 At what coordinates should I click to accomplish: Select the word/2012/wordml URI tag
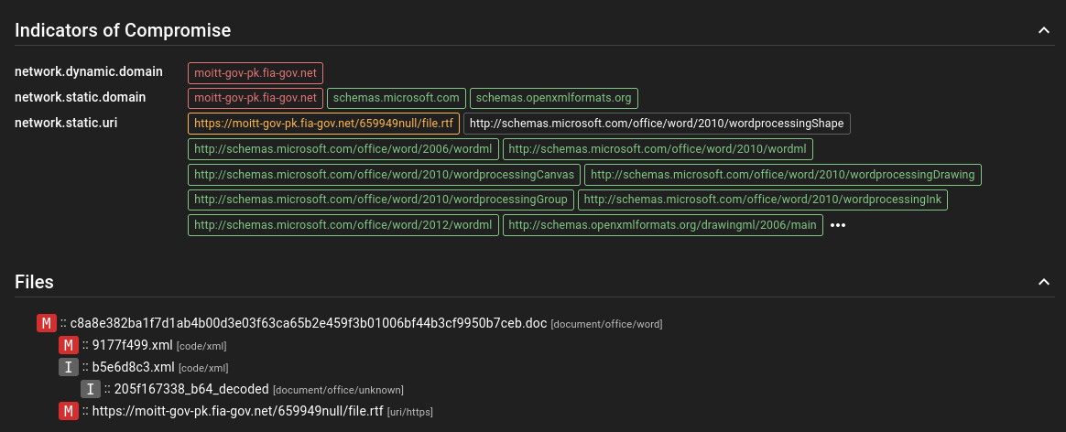point(343,225)
